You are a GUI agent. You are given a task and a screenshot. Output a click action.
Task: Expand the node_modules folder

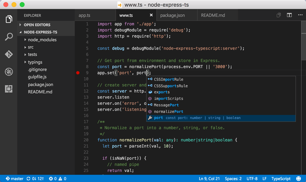pyautogui.click(x=46, y=40)
